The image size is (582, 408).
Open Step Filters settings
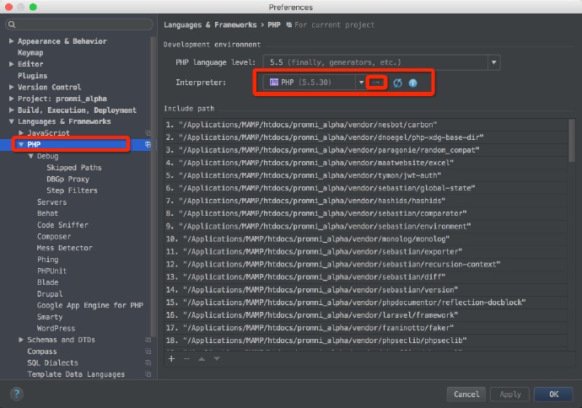pos(72,191)
